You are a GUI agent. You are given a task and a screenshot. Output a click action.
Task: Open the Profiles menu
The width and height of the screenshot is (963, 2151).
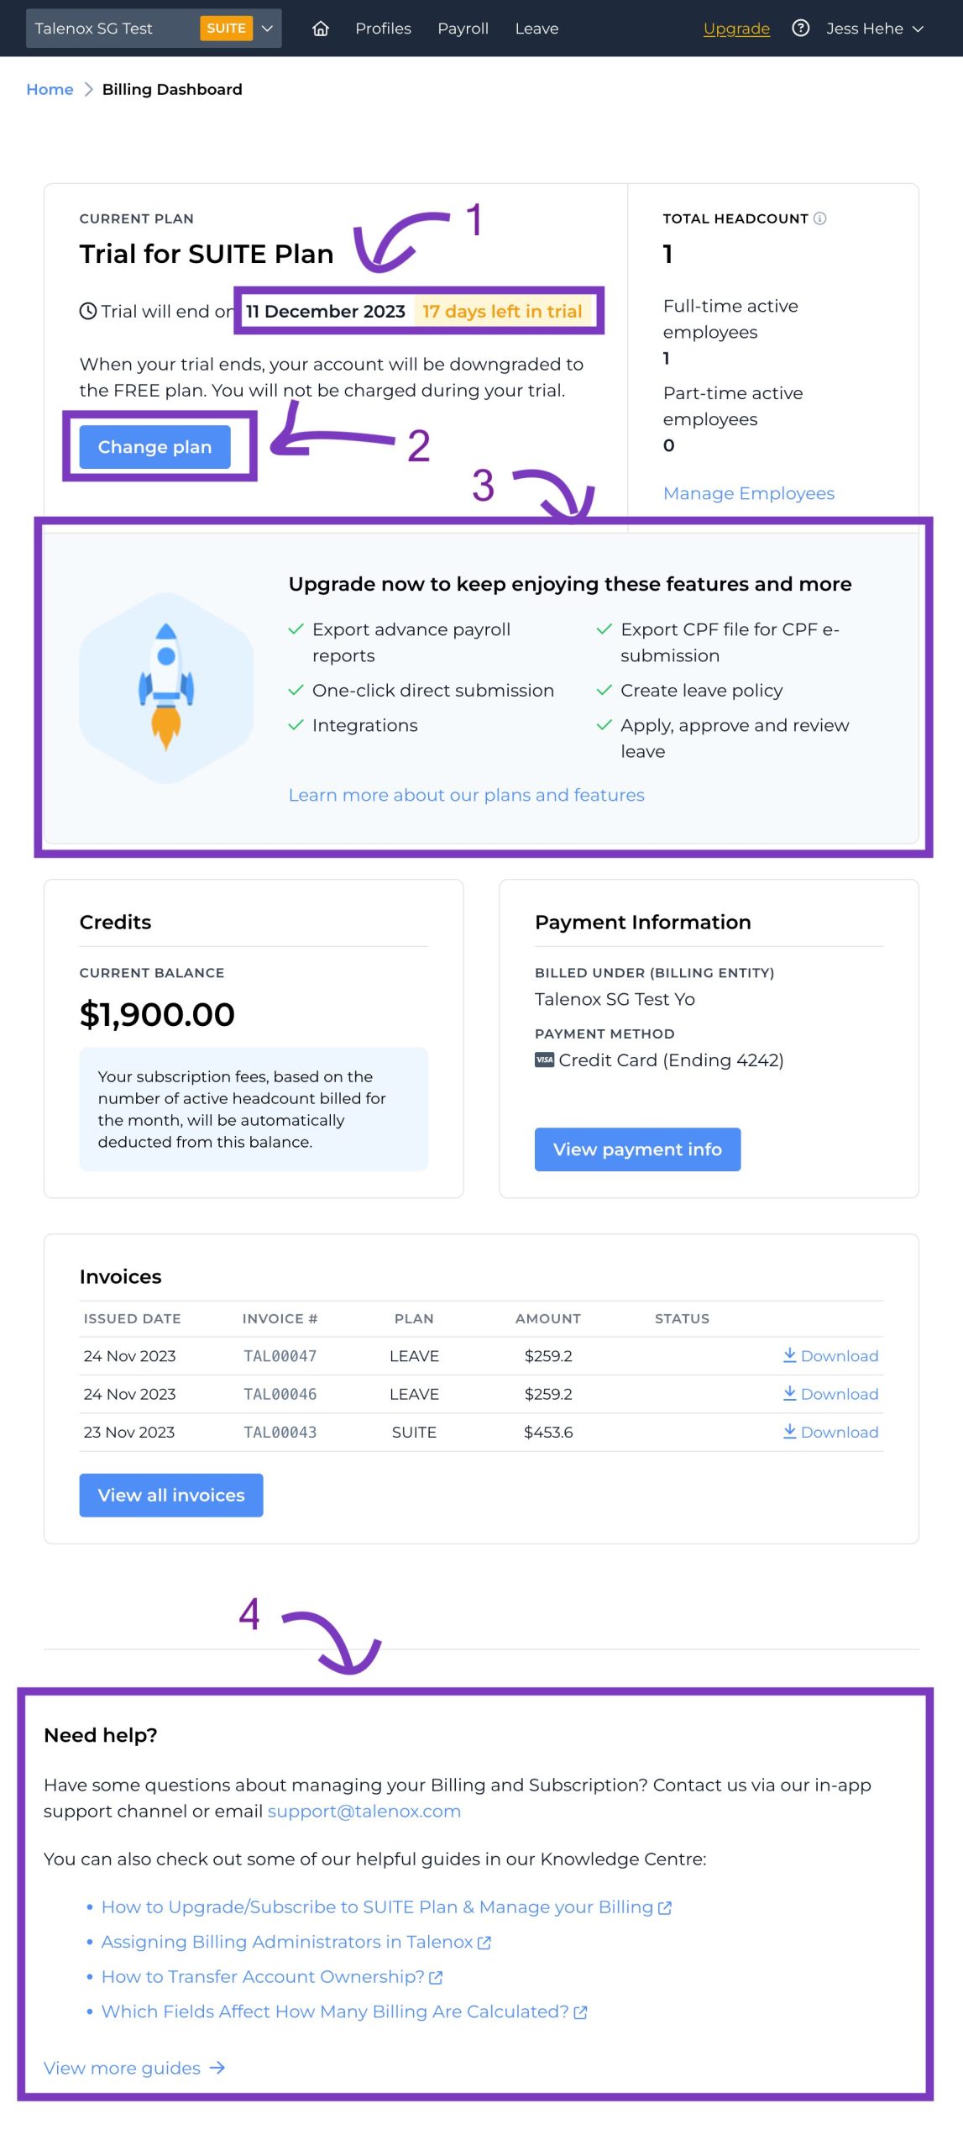point(383,28)
